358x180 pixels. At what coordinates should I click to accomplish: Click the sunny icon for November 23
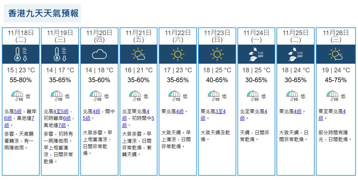(x=217, y=54)
